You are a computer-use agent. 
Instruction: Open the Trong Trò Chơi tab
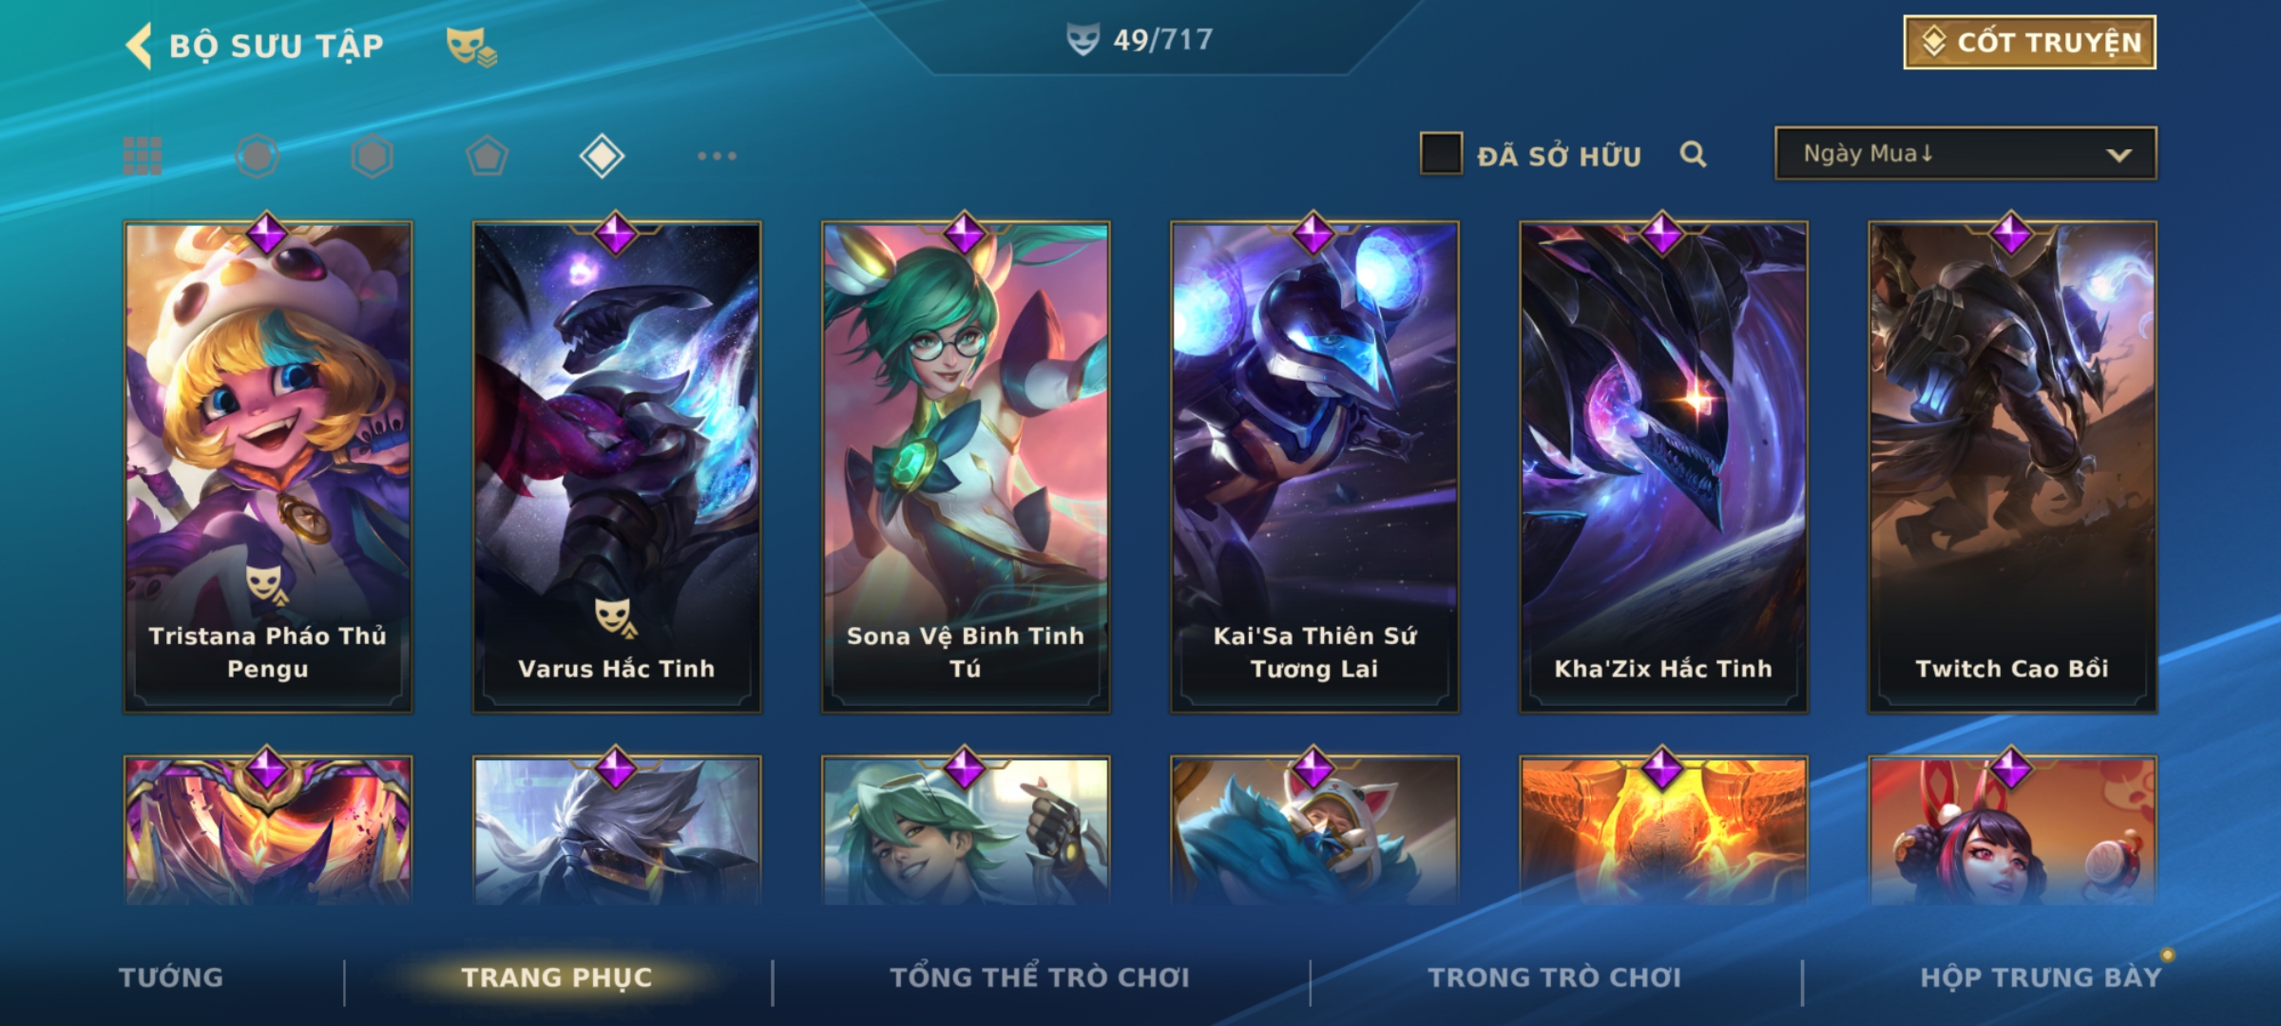(1555, 978)
